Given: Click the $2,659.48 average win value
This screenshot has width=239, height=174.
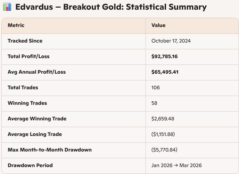Looking at the screenshot, I should (x=163, y=119).
